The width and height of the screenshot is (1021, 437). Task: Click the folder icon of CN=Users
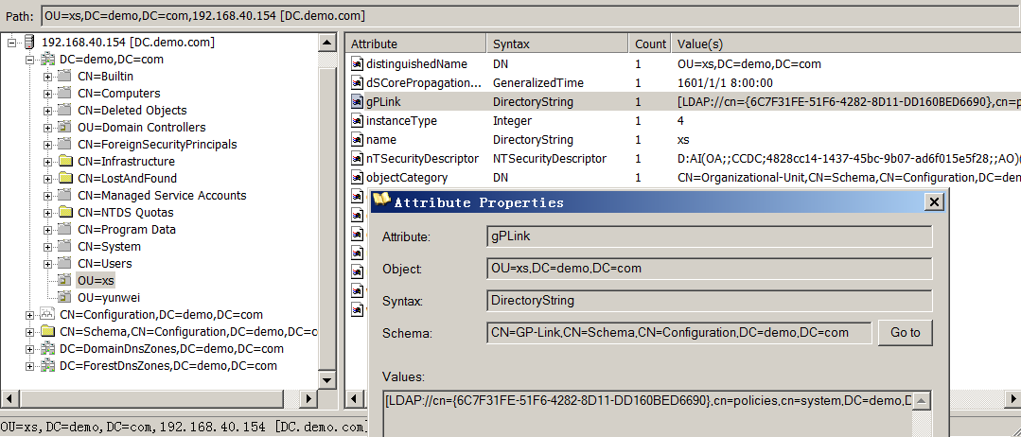click(x=64, y=263)
